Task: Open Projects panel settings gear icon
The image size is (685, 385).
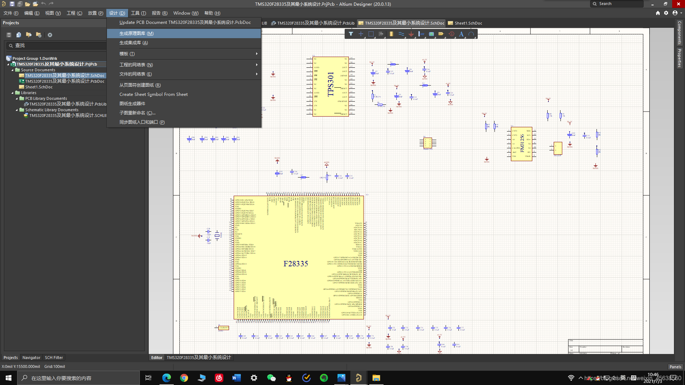Action: coord(50,35)
